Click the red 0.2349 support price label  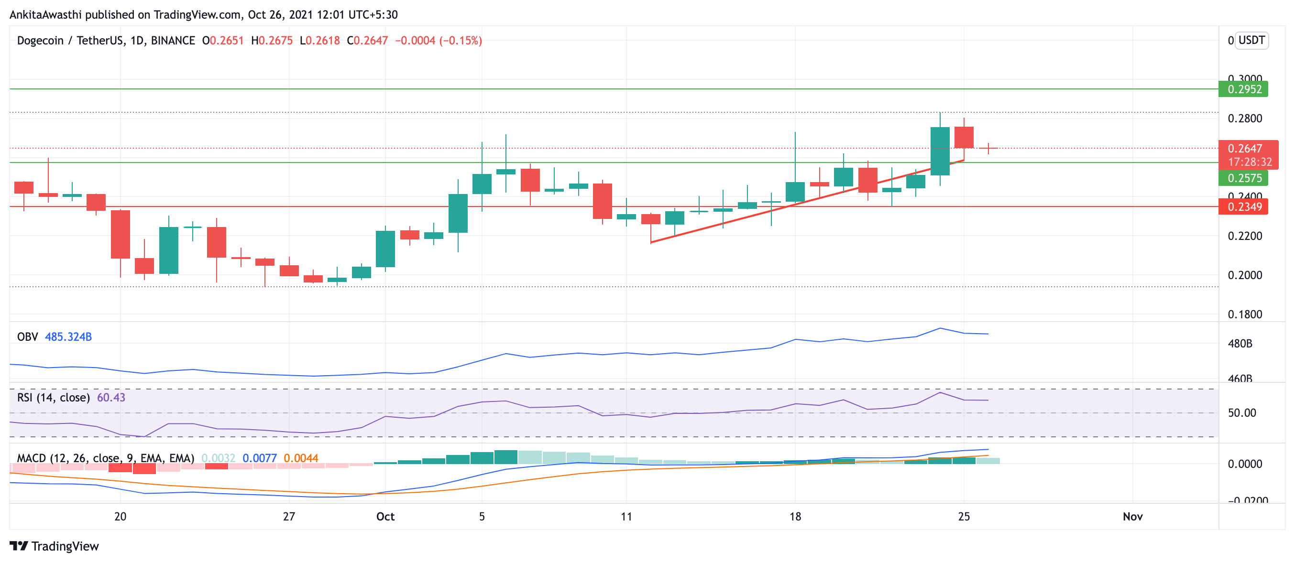1244,207
